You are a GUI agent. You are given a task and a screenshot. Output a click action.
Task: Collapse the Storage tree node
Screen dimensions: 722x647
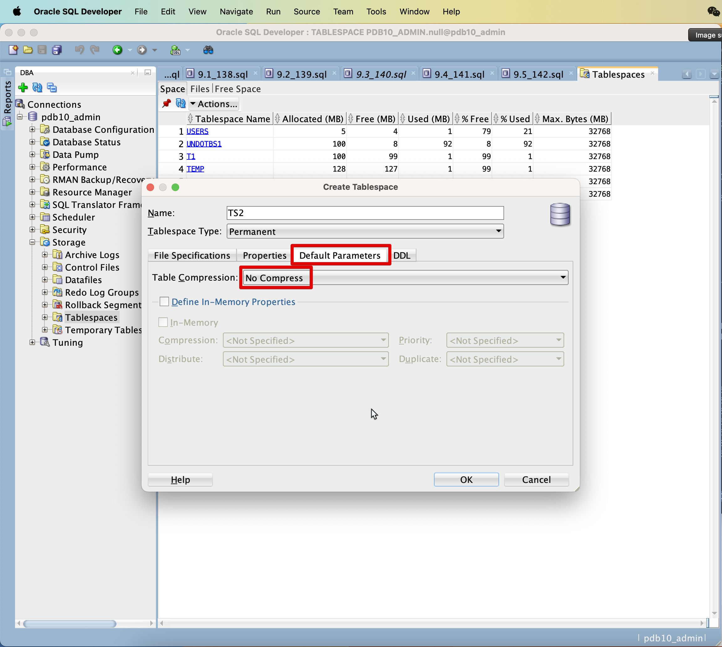32,242
